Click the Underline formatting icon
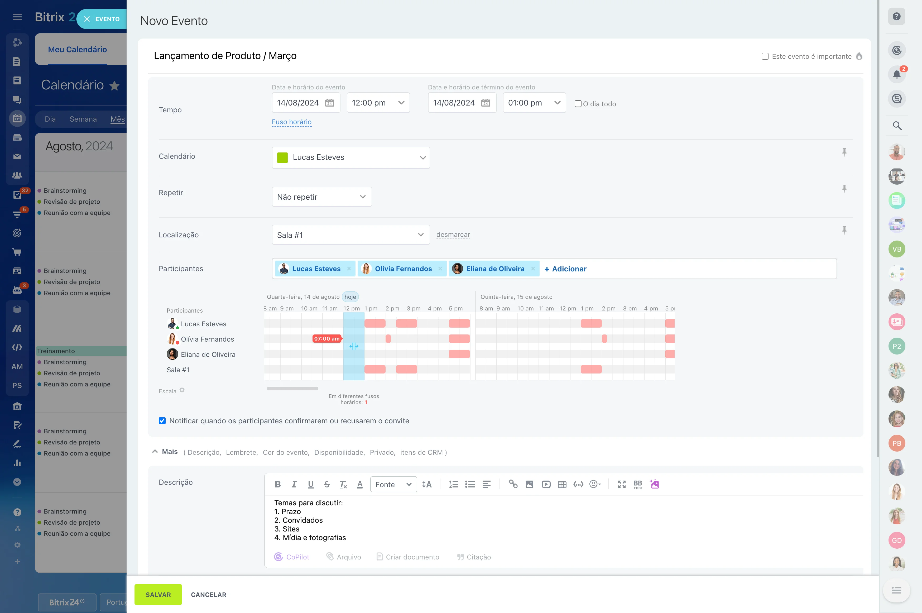 coord(310,484)
